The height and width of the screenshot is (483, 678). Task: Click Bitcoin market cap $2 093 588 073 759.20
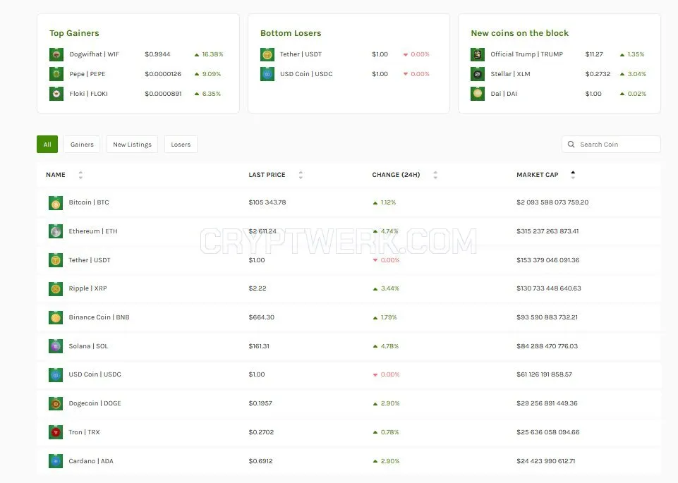click(x=552, y=202)
